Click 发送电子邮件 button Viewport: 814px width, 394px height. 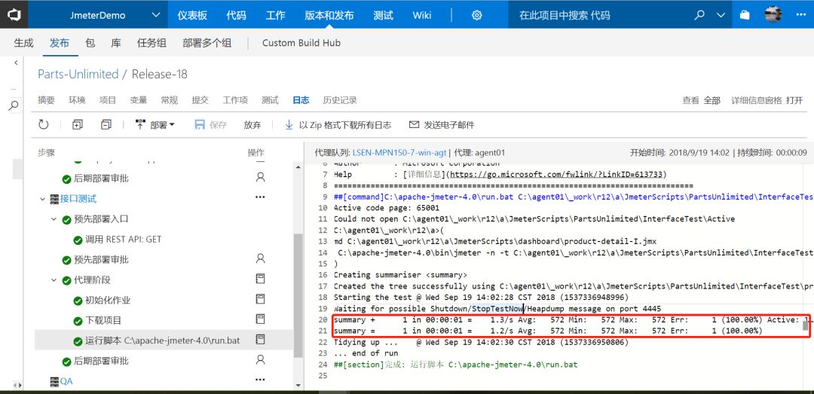(442, 125)
